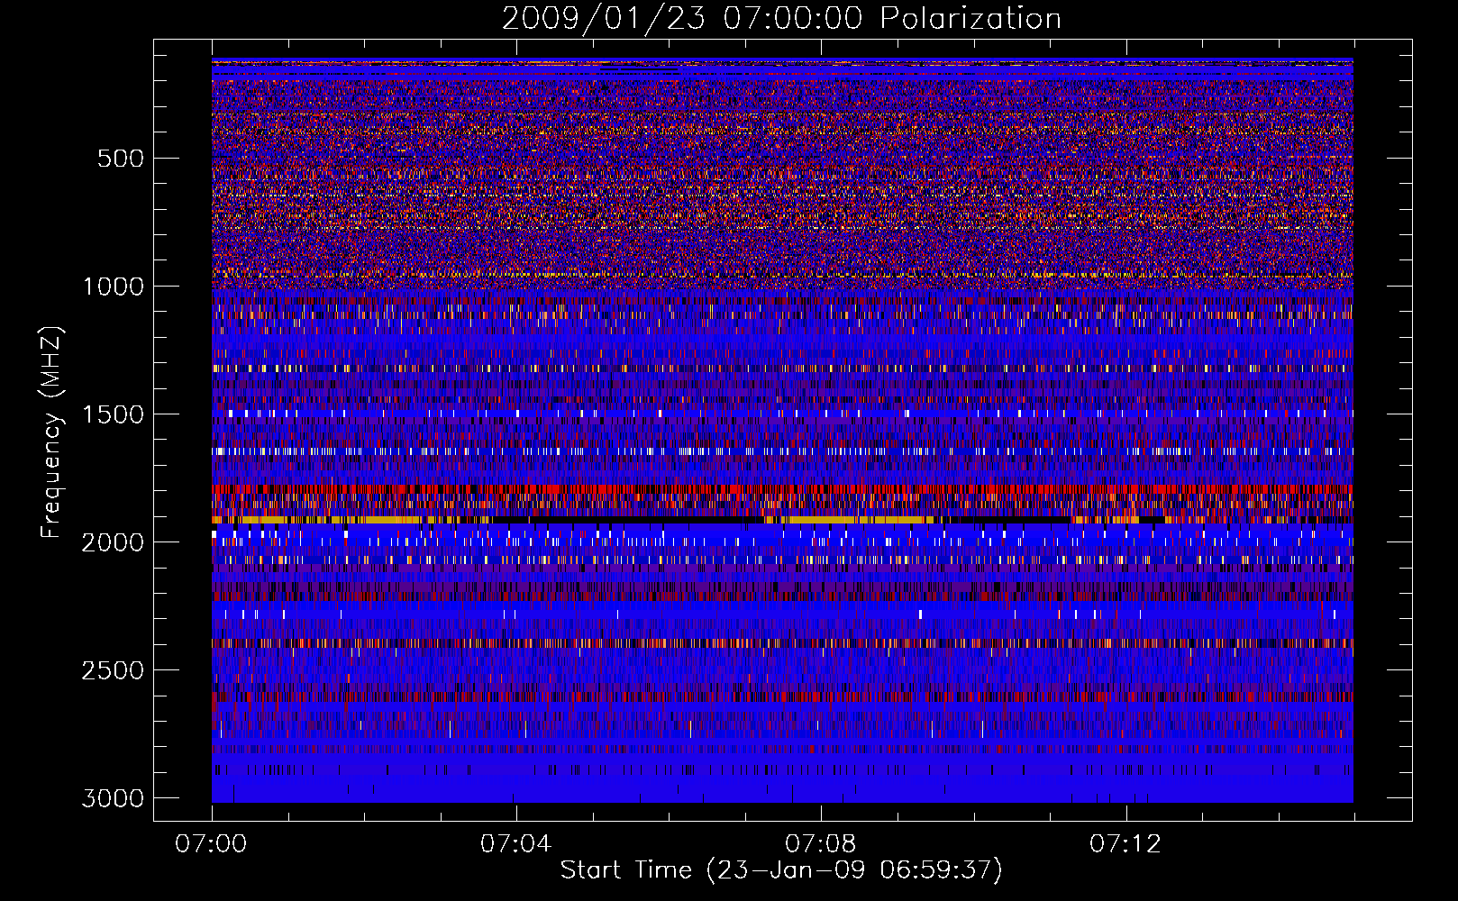Click the 2500 frequency tick label
The width and height of the screenshot is (1458, 901).
(x=113, y=670)
